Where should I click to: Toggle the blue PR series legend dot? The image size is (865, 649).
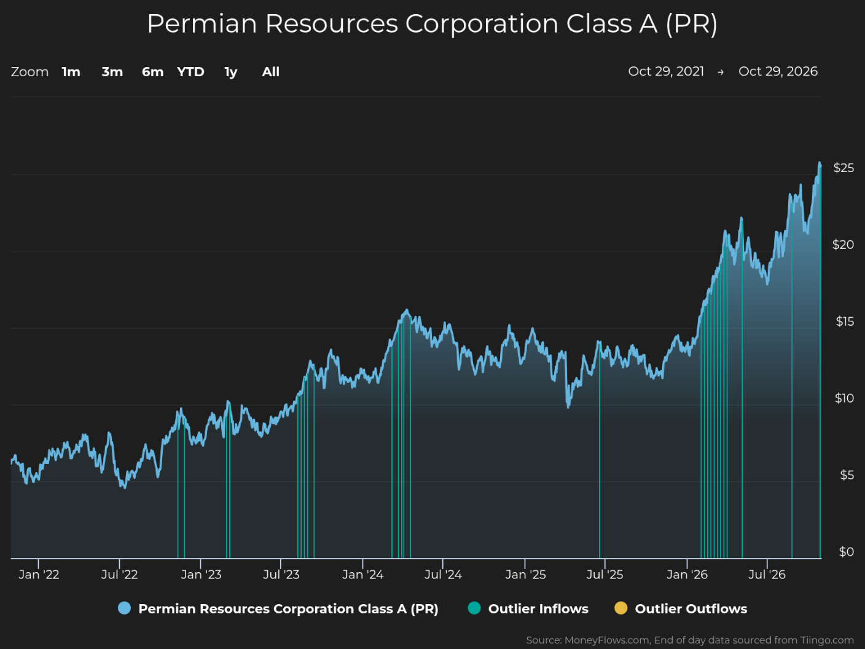(x=124, y=608)
